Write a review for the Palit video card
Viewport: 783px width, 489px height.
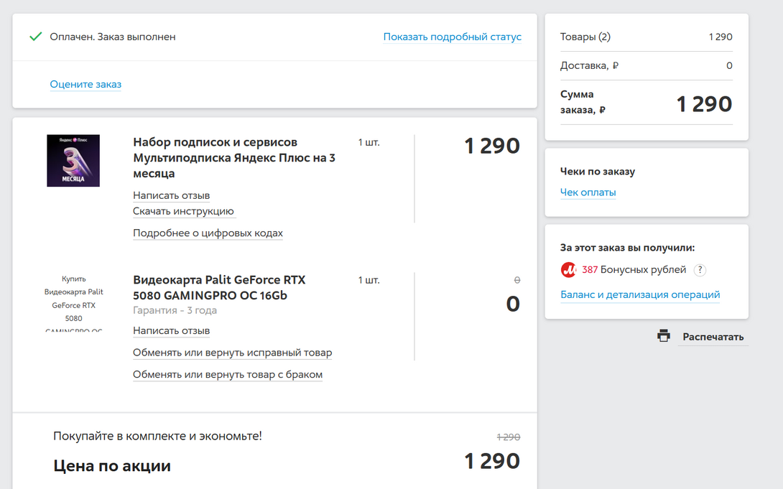pos(171,331)
